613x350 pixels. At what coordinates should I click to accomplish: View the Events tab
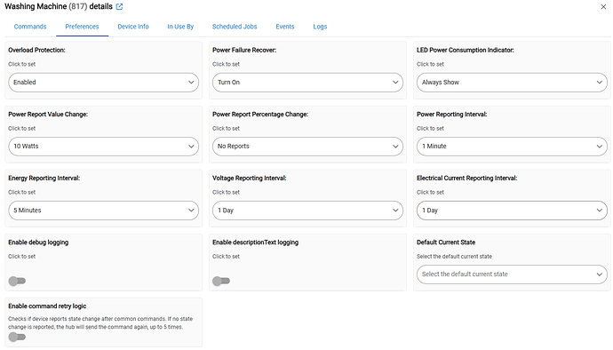tap(285, 27)
